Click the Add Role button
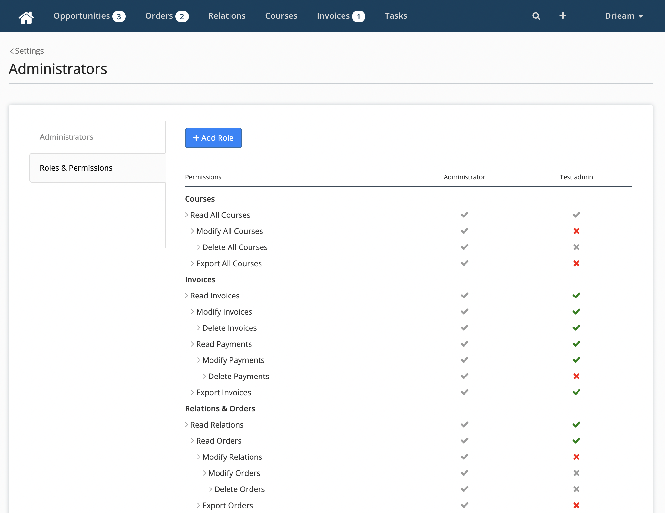The height and width of the screenshot is (513, 665). pyautogui.click(x=213, y=138)
